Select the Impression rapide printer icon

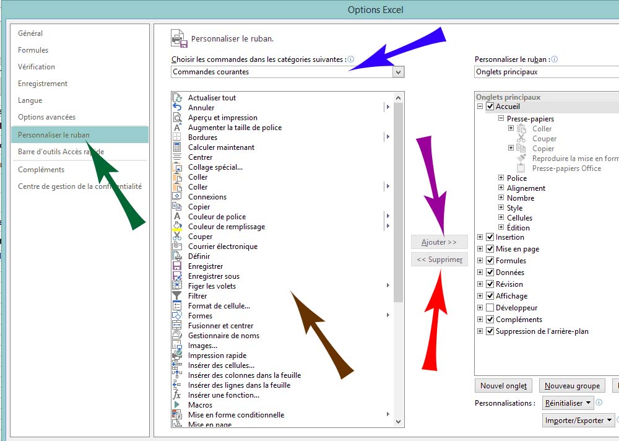(177, 356)
